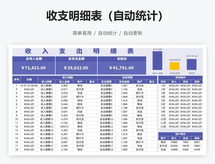
Task: Click the chart label ¥41,791.00
Action: point(192,56)
